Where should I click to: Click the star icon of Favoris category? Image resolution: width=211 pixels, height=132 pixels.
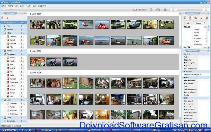pos(5,51)
